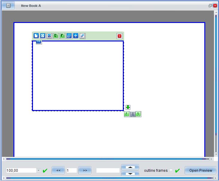The height and width of the screenshot is (181, 219).
Task: Click the blue plus add icon
Action: (x=76, y=36)
